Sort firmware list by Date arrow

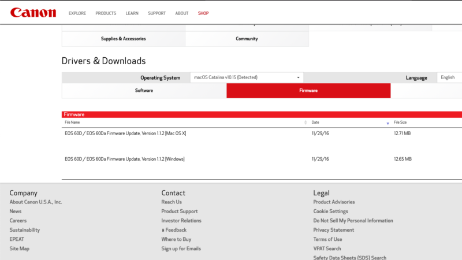(x=388, y=123)
